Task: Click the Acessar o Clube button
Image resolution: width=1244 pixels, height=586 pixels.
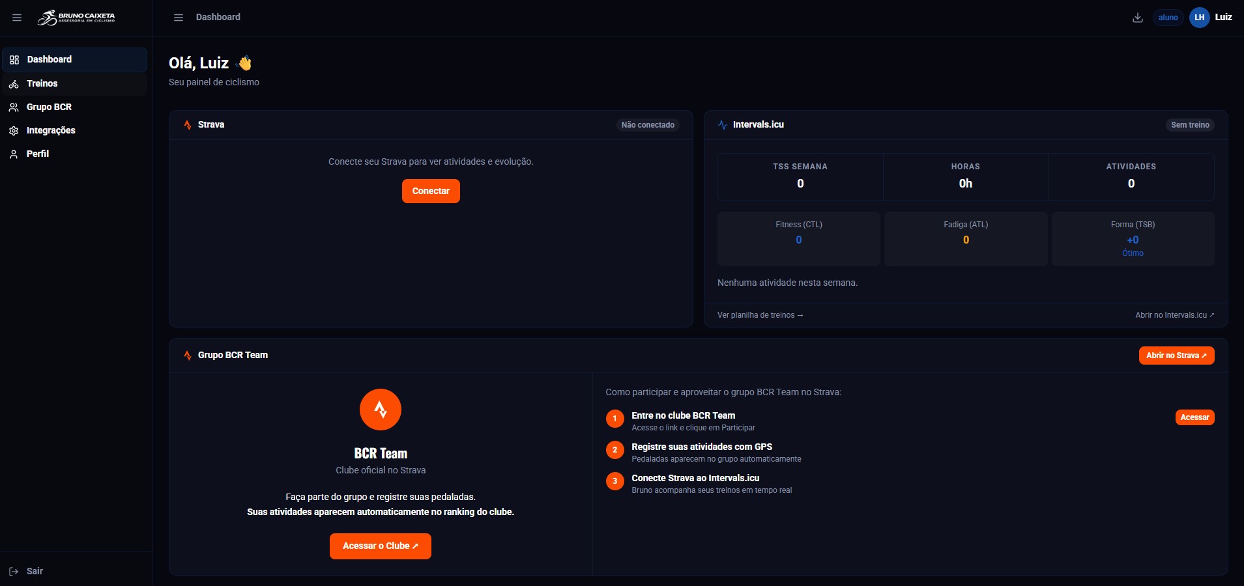Action: tap(381, 546)
